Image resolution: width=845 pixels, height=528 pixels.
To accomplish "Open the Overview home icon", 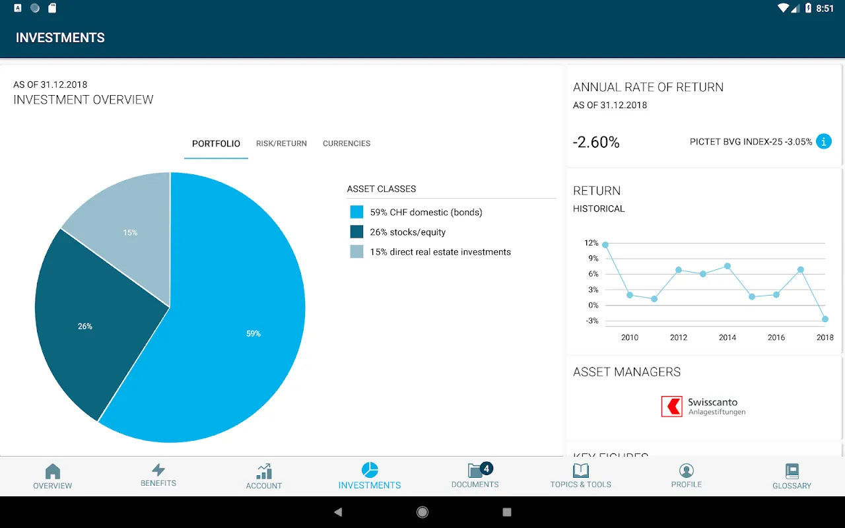I will [x=53, y=471].
